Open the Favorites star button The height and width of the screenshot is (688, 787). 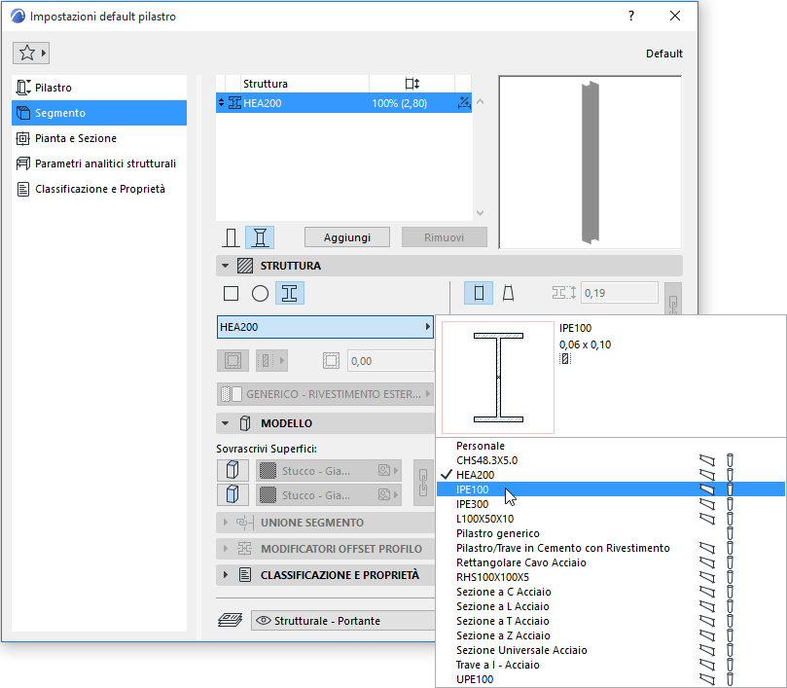31,53
